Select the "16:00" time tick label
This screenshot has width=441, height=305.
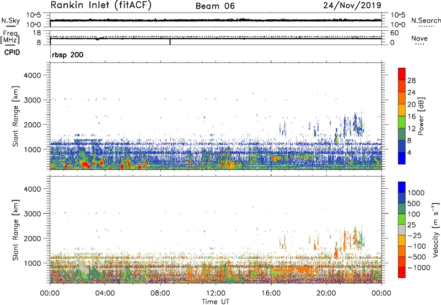tap(271, 293)
